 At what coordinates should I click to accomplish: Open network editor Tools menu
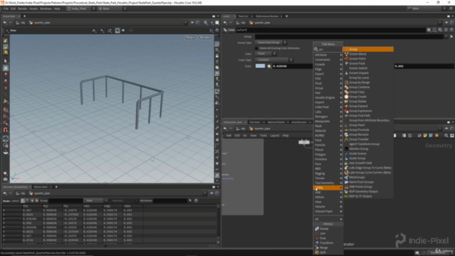(263, 136)
